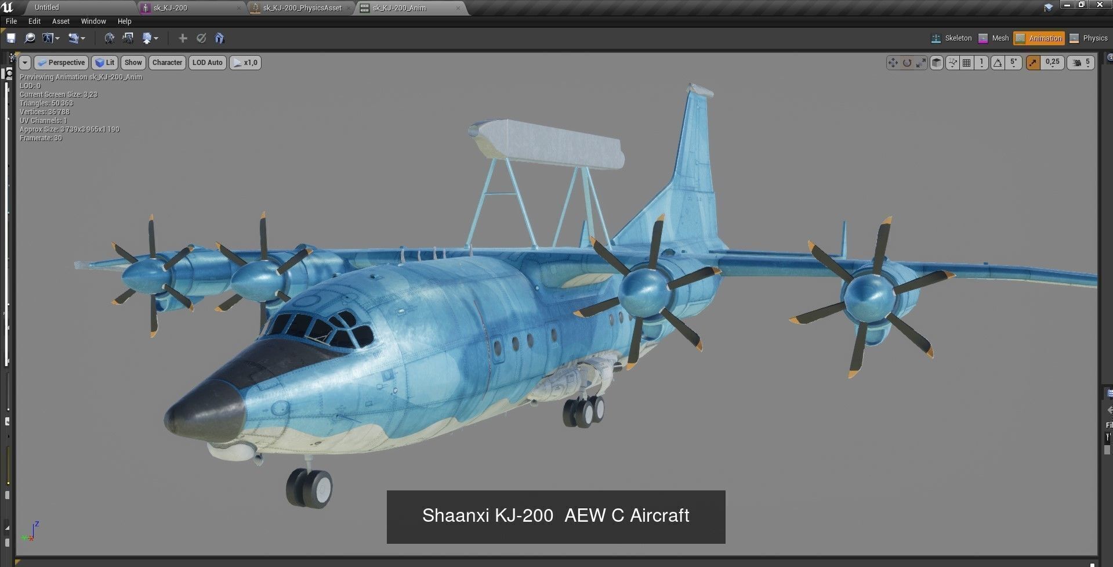Click the plus add key icon

coord(183,38)
